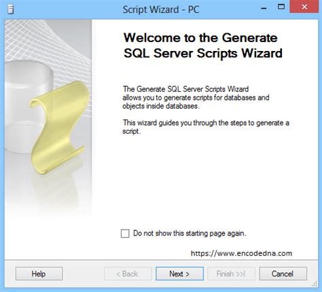Maximize the Script Wizard window
Image resolution: width=322 pixels, height=292 pixels.
pos(281,7)
